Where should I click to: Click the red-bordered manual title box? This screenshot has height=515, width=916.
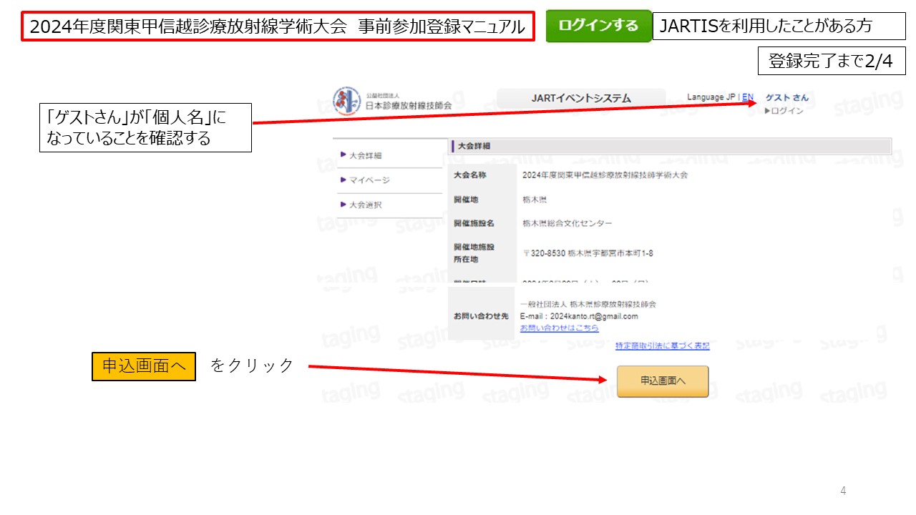[278, 27]
